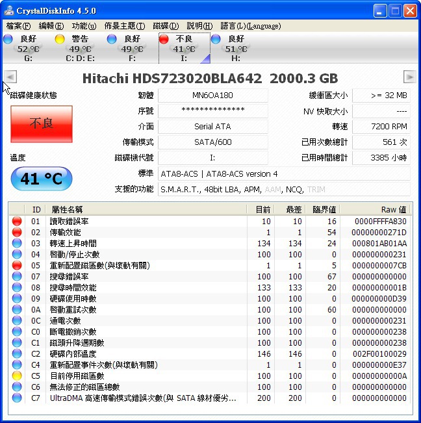Minimize the CrystalDiskInfo window
Image resolution: width=421 pixels, height=423 pixels.
[379, 11]
